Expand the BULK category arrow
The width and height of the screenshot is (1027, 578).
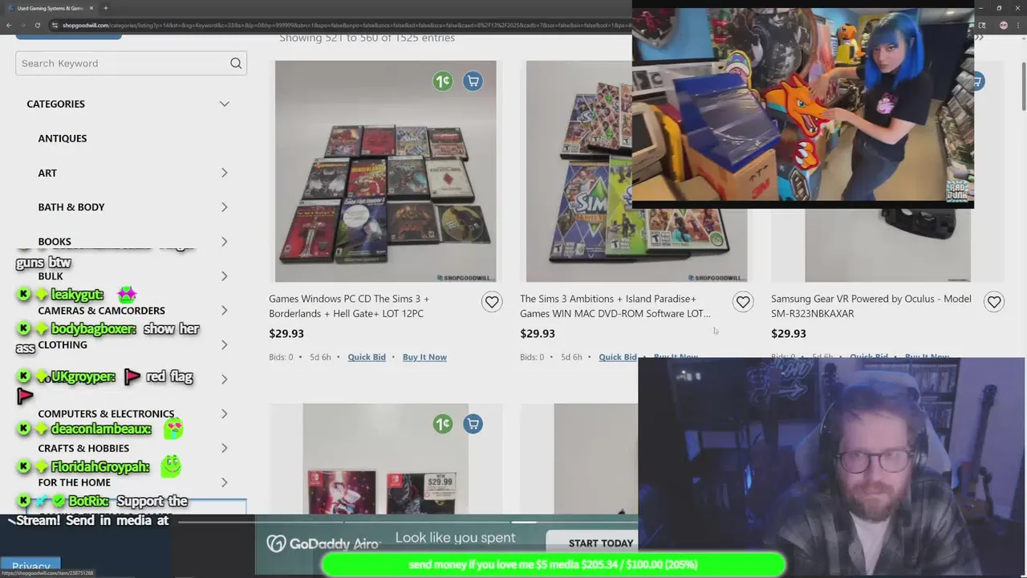(225, 276)
